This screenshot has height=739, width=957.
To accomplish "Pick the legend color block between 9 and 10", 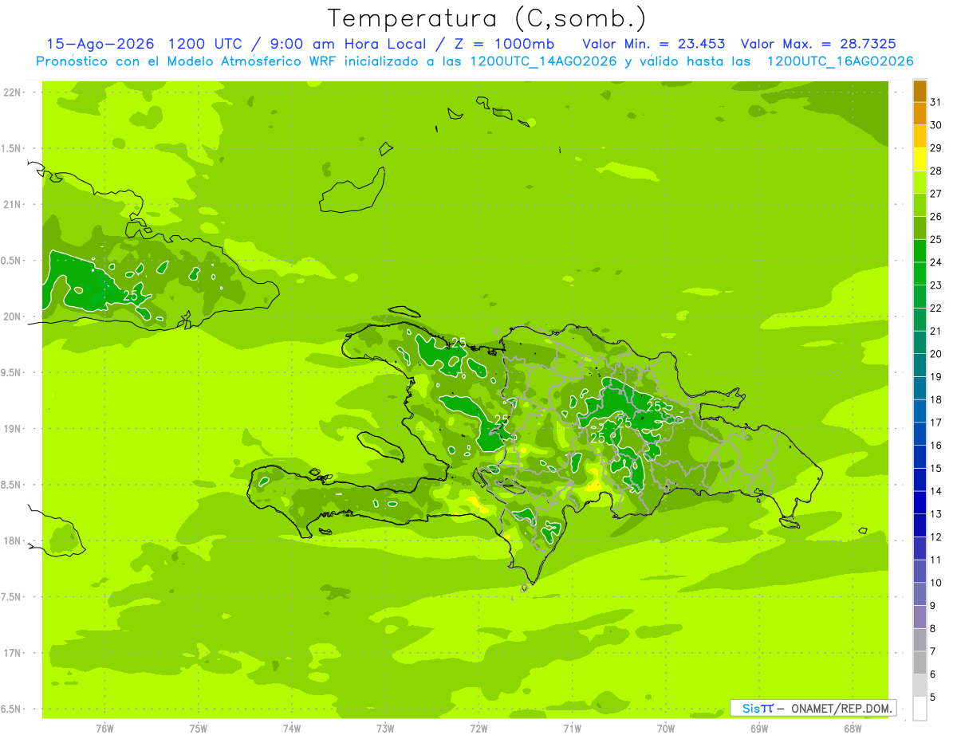I will (920, 596).
